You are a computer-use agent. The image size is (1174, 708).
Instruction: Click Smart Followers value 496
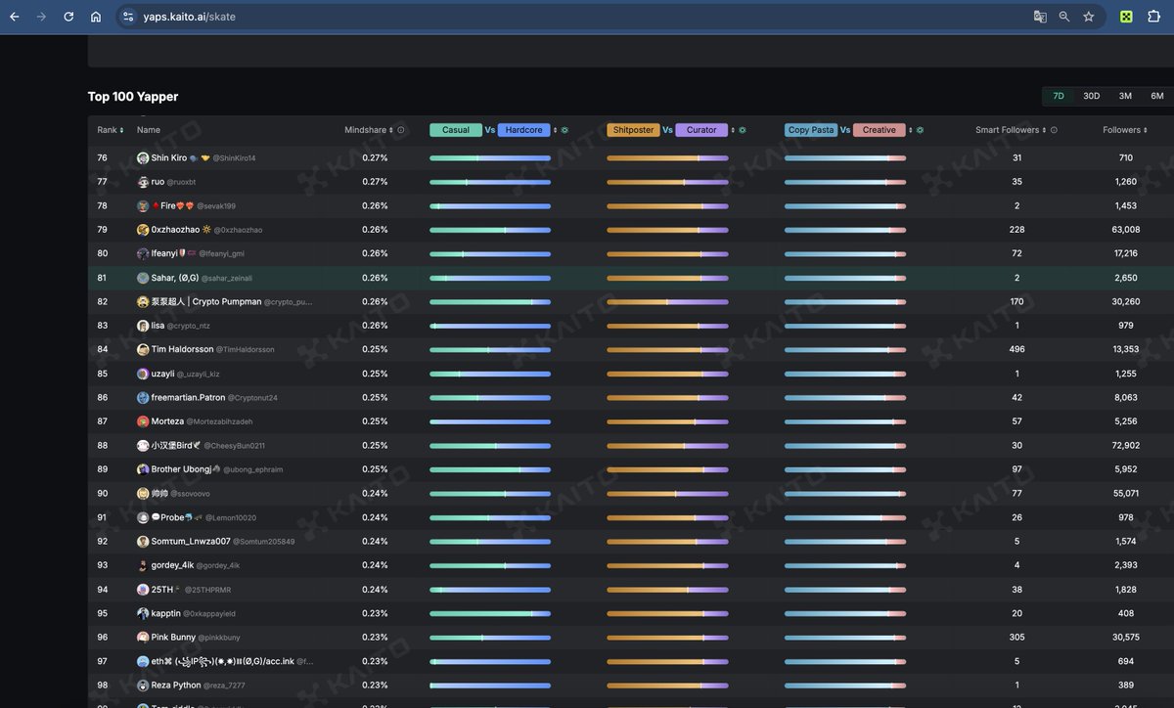tap(1017, 349)
